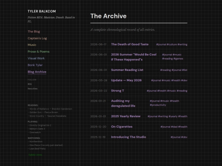Select #list tag on Summer Reading List
Viewport: 222px width, 166px height.
(x=185, y=70)
